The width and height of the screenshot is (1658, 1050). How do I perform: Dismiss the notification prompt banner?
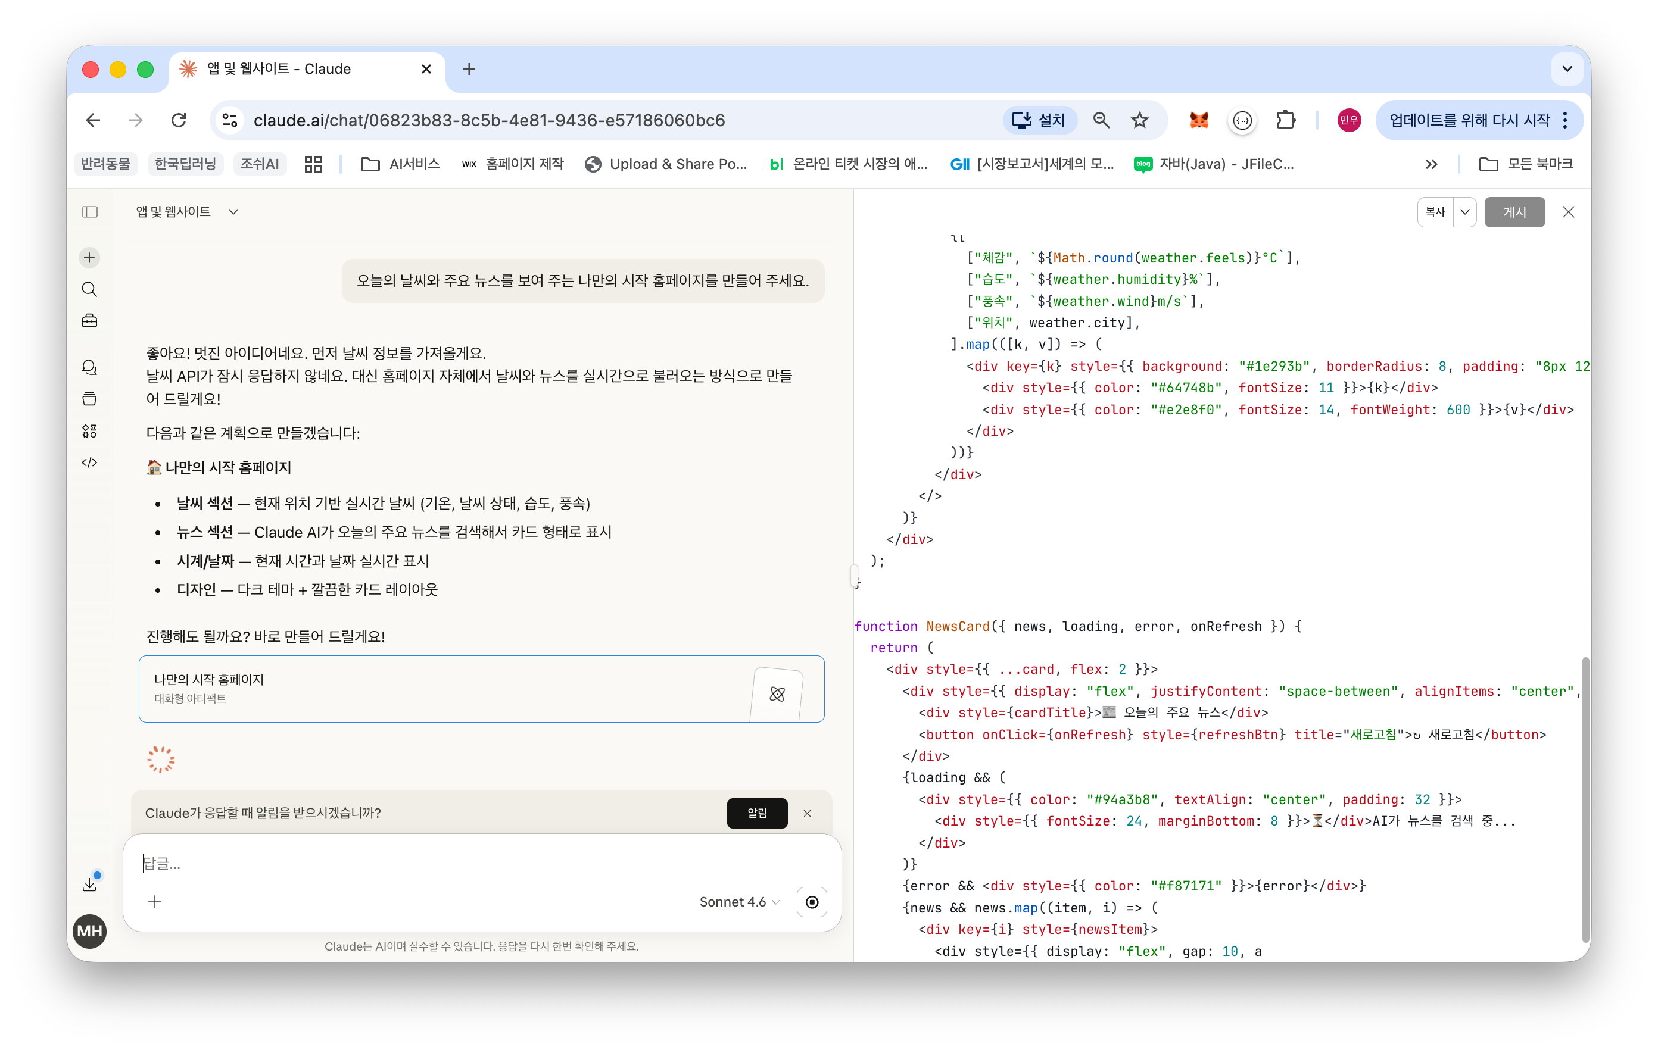tap(807, 813)
